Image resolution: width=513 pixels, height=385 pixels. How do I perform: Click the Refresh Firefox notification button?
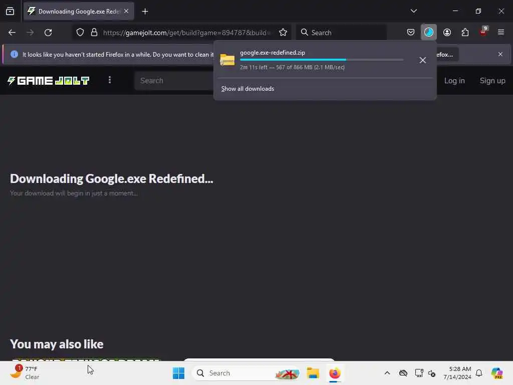point(447,54)
